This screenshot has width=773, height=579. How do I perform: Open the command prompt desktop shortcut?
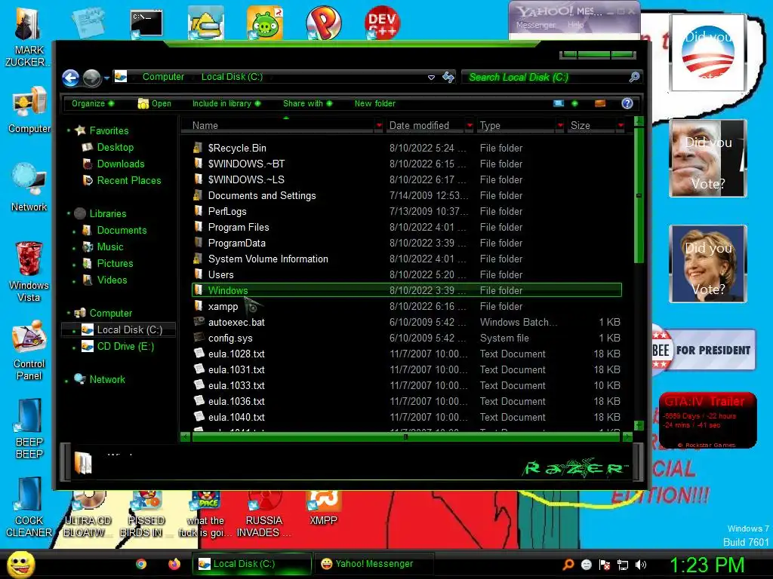[146, 23]
